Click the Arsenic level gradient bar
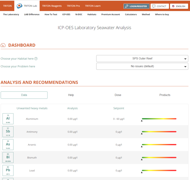The width and height of the screenshot is (190, 180). [159, 144]
